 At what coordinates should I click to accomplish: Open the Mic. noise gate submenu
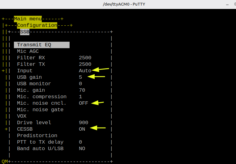click(40, 110)
